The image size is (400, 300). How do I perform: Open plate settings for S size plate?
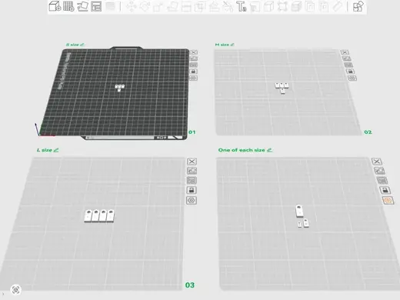193,78
